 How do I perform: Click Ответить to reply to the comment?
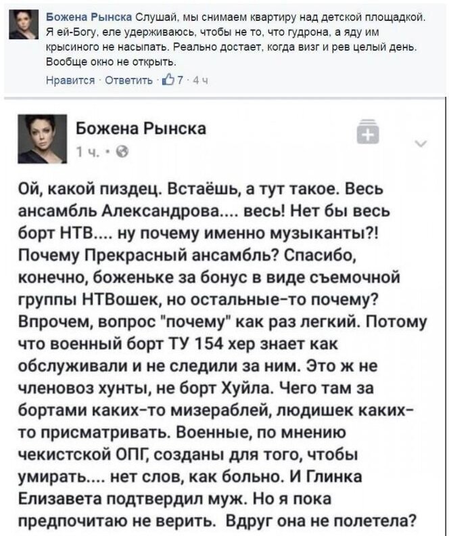pos(128,81)
